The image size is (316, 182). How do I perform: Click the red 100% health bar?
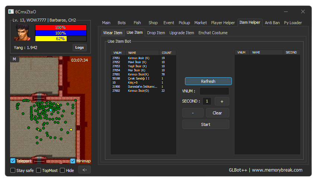point(61,27)
